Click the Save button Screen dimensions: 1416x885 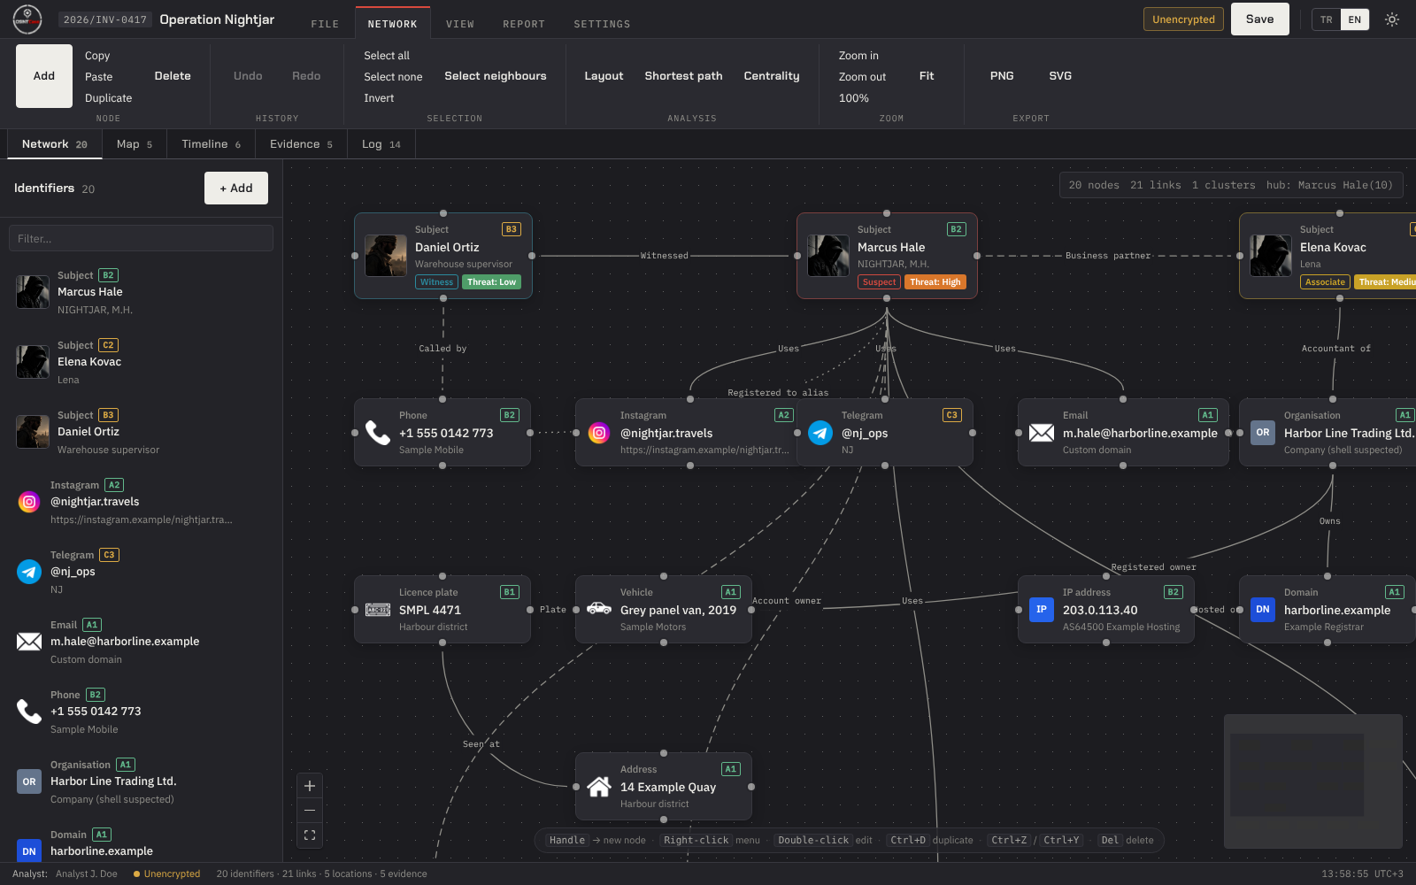[x=1260, y=19]
